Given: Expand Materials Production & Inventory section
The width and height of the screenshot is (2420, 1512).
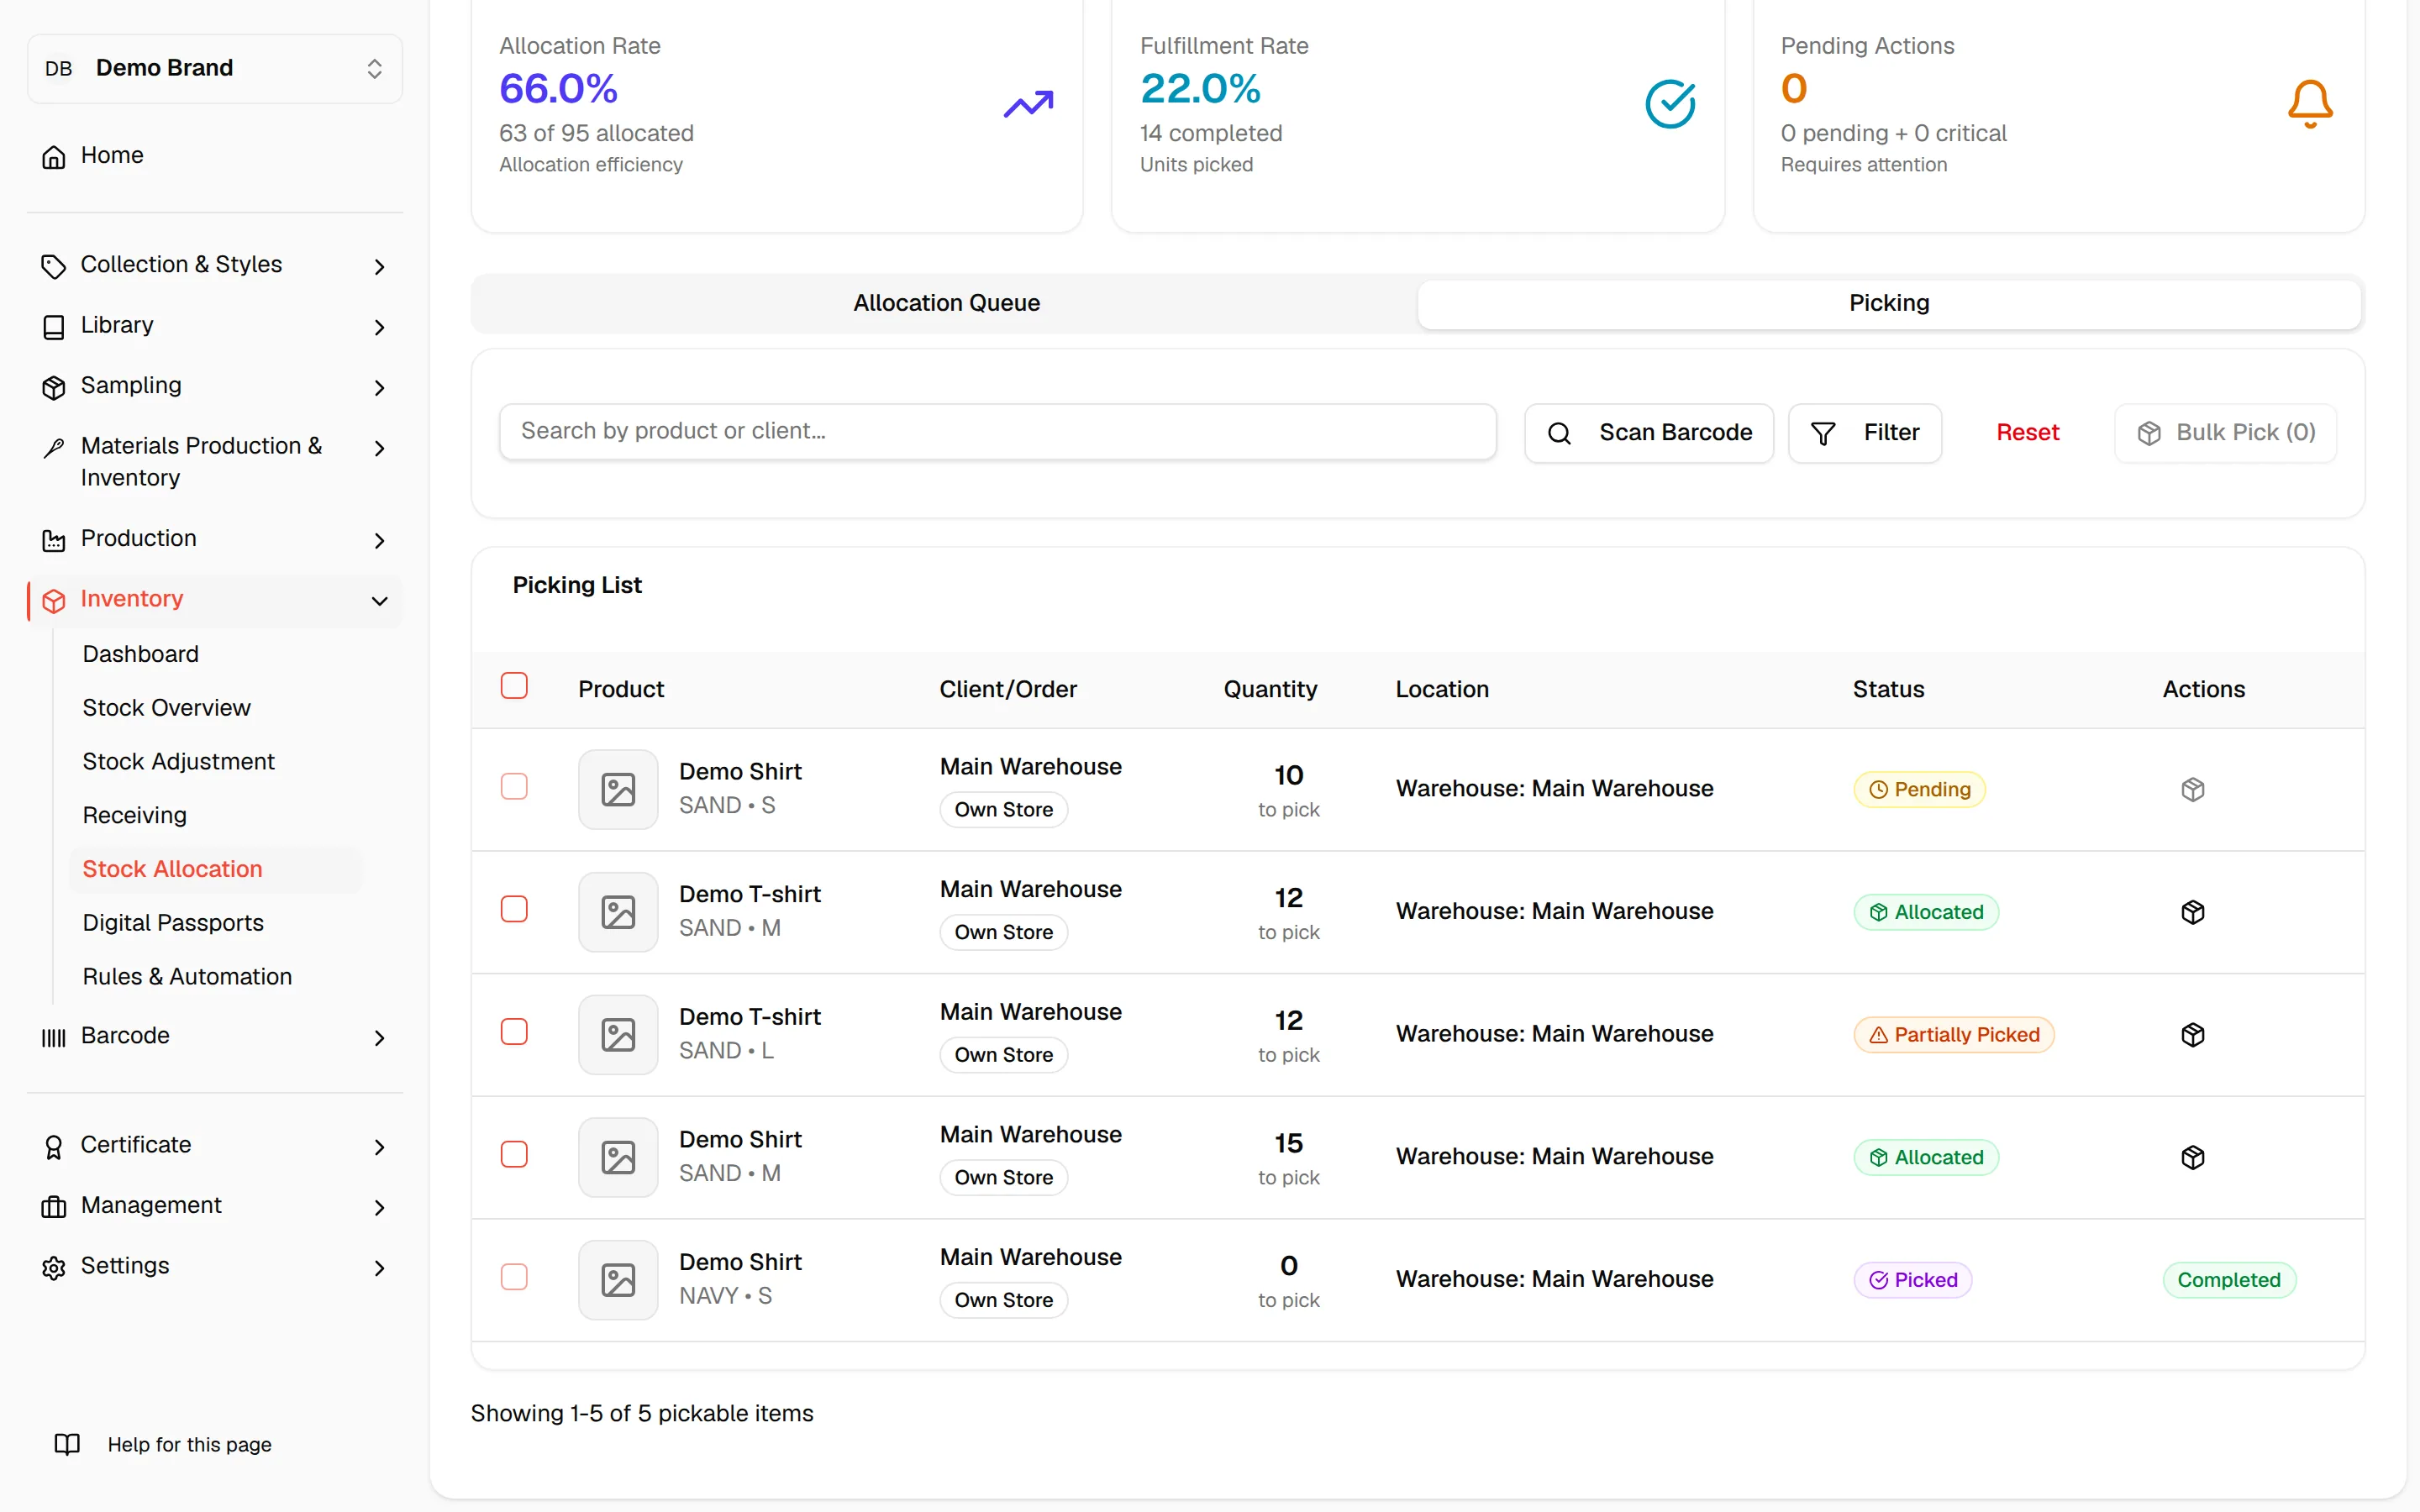Looking at the screenshot, I should pos(215,462).
